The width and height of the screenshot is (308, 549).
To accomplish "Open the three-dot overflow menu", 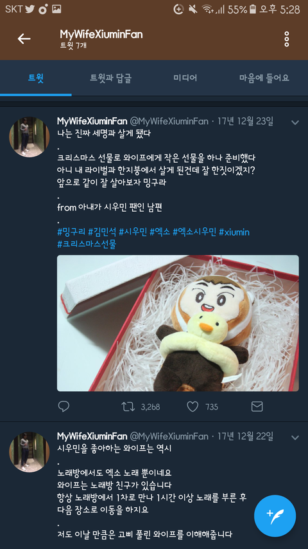I will coord(287,39).
